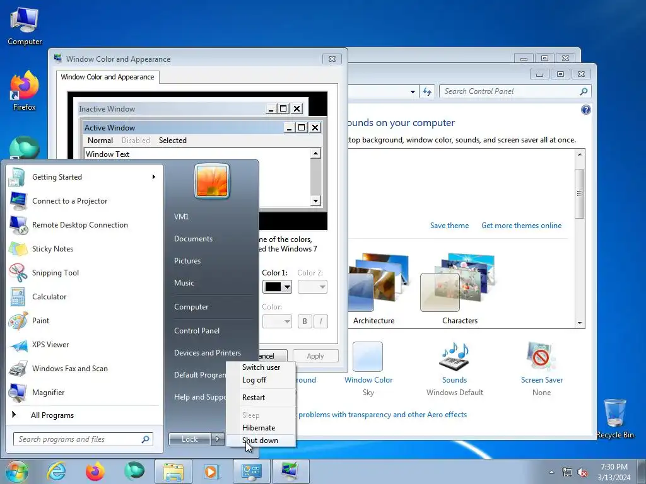The width and height of the screenshot is (646, 484).
Task: Open the Computer desktop icon
Action: [x=25, y=25]
